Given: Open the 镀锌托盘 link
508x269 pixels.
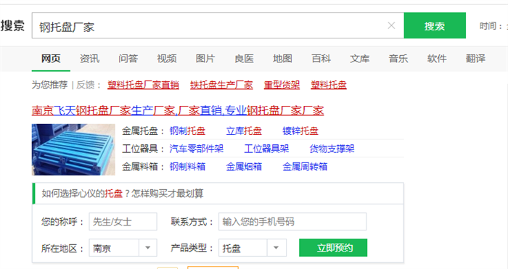Looking at the screenshot, I should point(300,131).
